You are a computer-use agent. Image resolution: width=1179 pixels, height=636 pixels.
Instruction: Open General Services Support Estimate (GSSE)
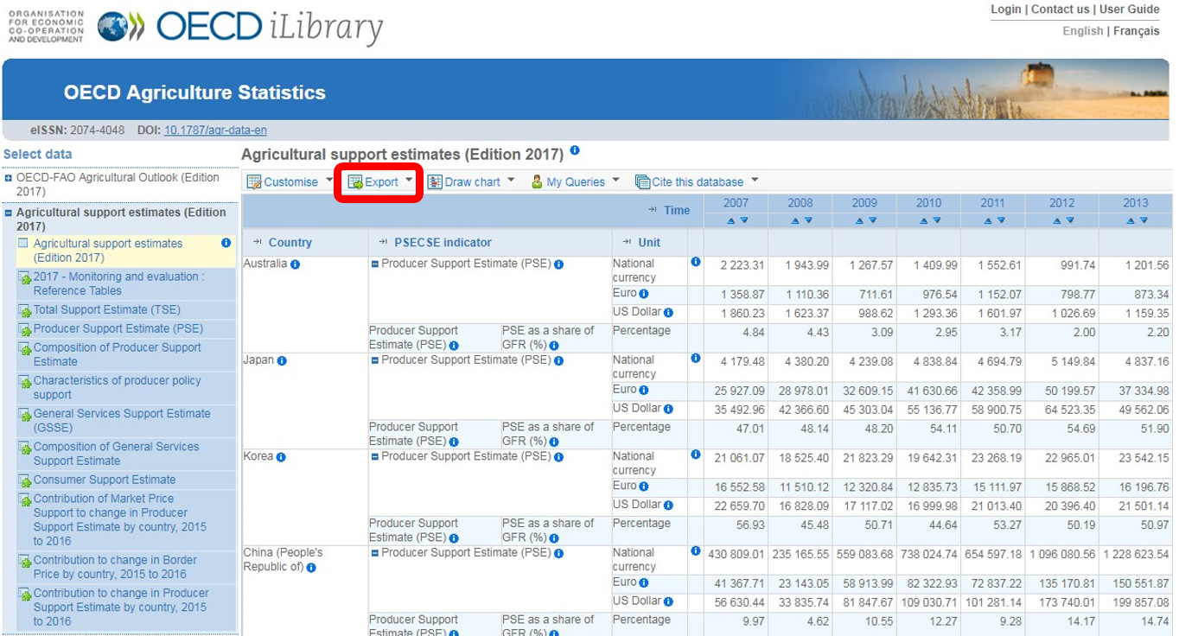click(x=122, y=420)
